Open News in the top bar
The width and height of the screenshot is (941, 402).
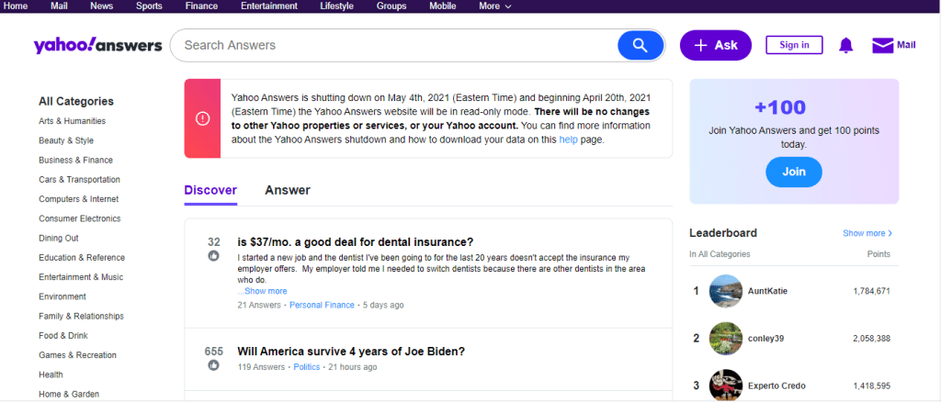101,6
